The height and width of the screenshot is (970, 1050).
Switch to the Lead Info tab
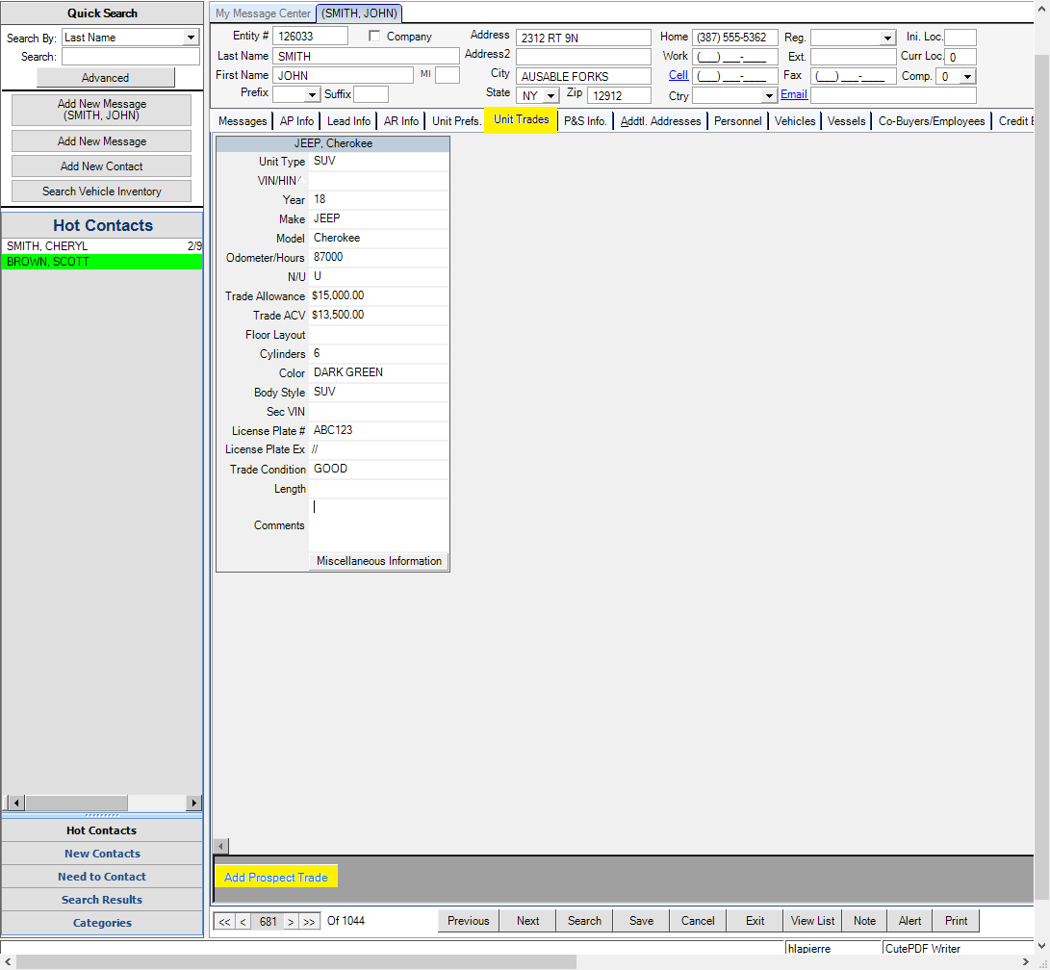tap(348, 121)
